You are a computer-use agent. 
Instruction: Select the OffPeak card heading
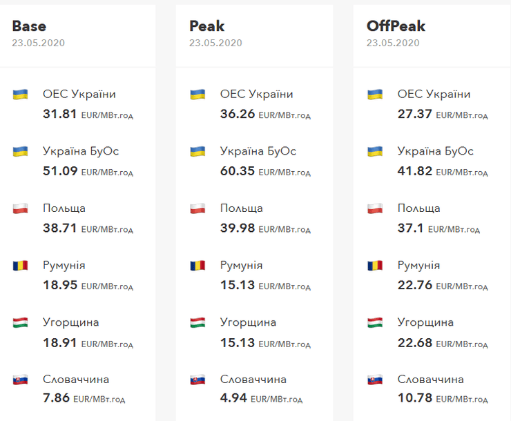396,26
